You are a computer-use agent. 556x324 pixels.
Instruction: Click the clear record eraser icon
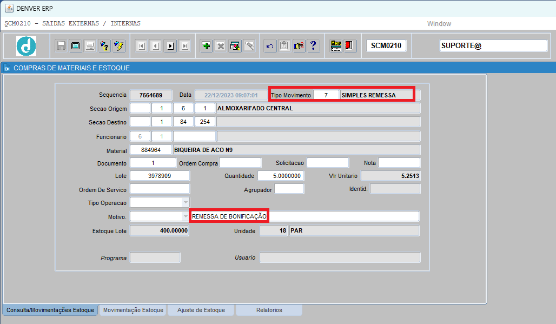235,46
